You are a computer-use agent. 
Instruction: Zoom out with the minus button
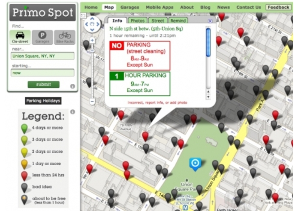(92, 101)
